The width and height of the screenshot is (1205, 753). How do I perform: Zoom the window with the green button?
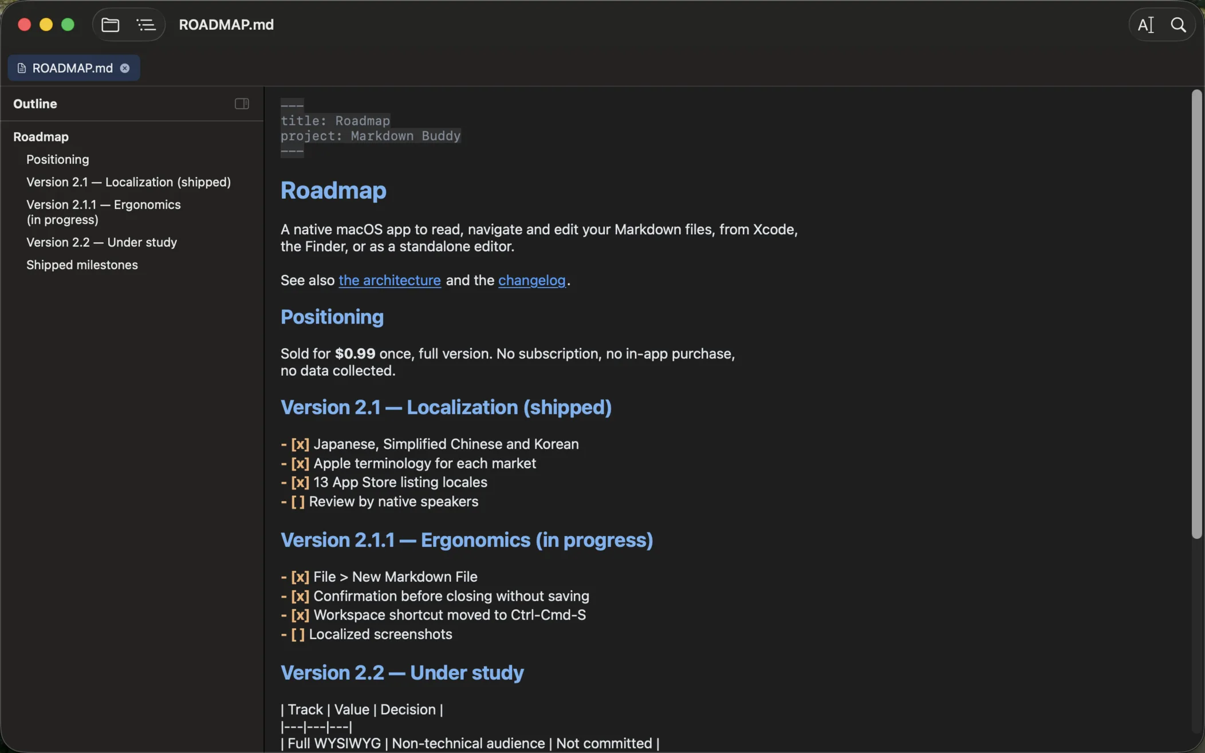tap(68, 25)
